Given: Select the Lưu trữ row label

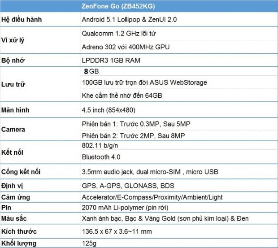Looking at the screenshot, I should (13, 83).
